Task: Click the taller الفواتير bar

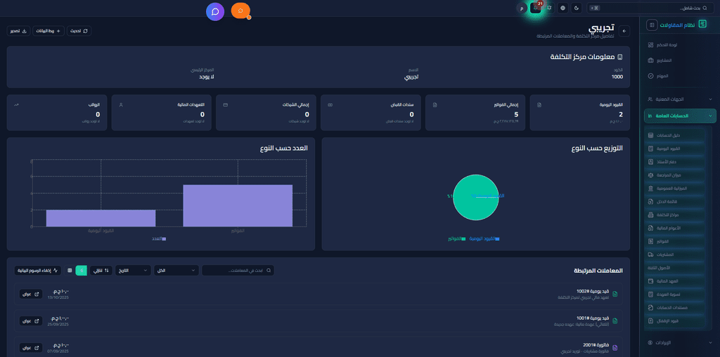Action: (x=238, y=206)
